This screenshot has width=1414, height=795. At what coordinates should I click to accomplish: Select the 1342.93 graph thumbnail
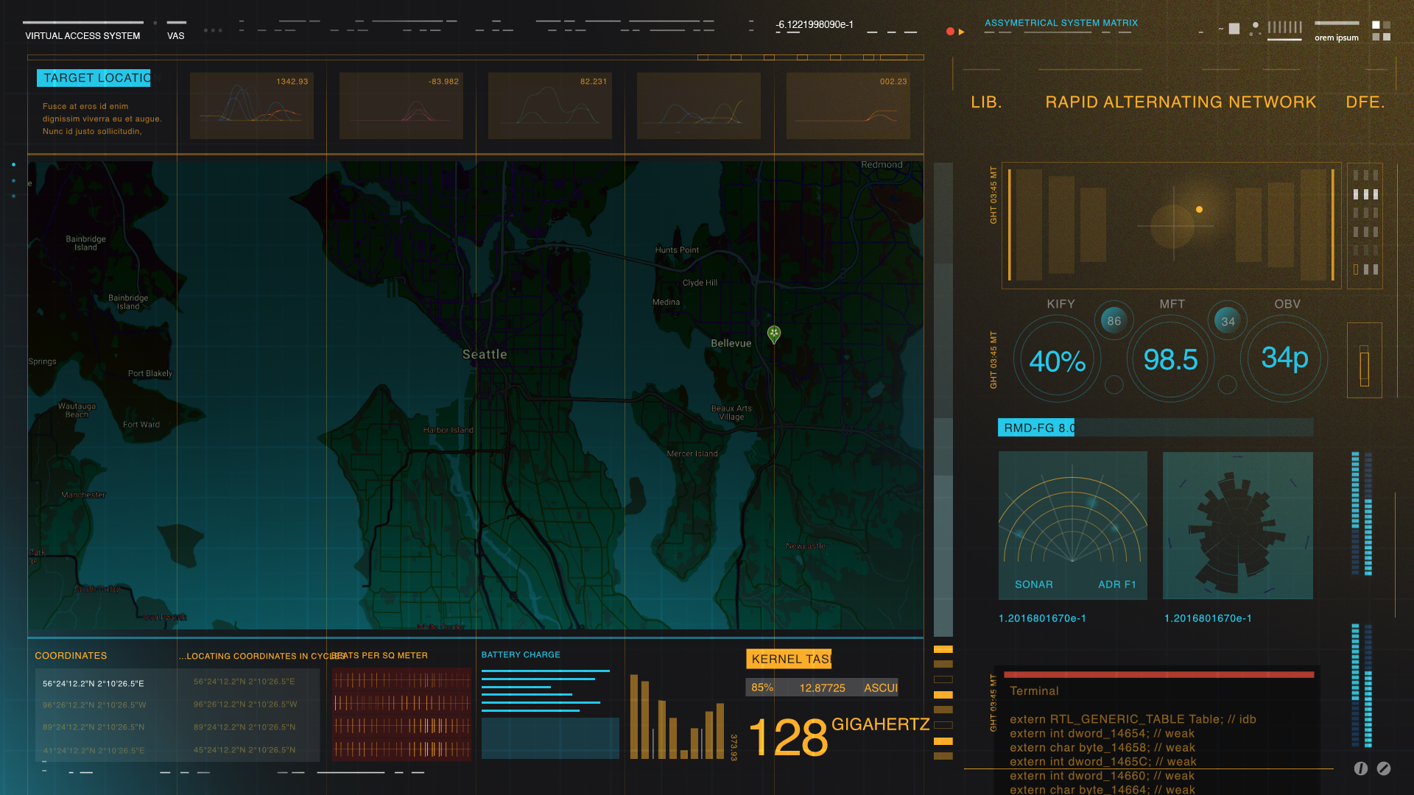pos(252,106)
